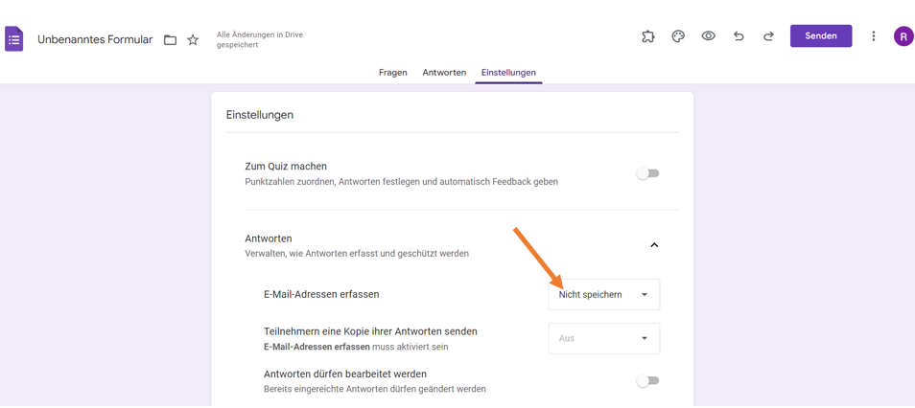Move form to folder icon
The height and width of the screenshot is (408, 915).
click(x=170, y=40)
